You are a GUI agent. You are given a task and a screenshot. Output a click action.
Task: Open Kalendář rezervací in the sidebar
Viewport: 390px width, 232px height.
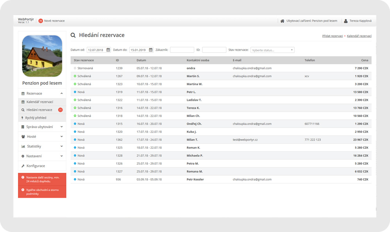(x=40, y=102)
